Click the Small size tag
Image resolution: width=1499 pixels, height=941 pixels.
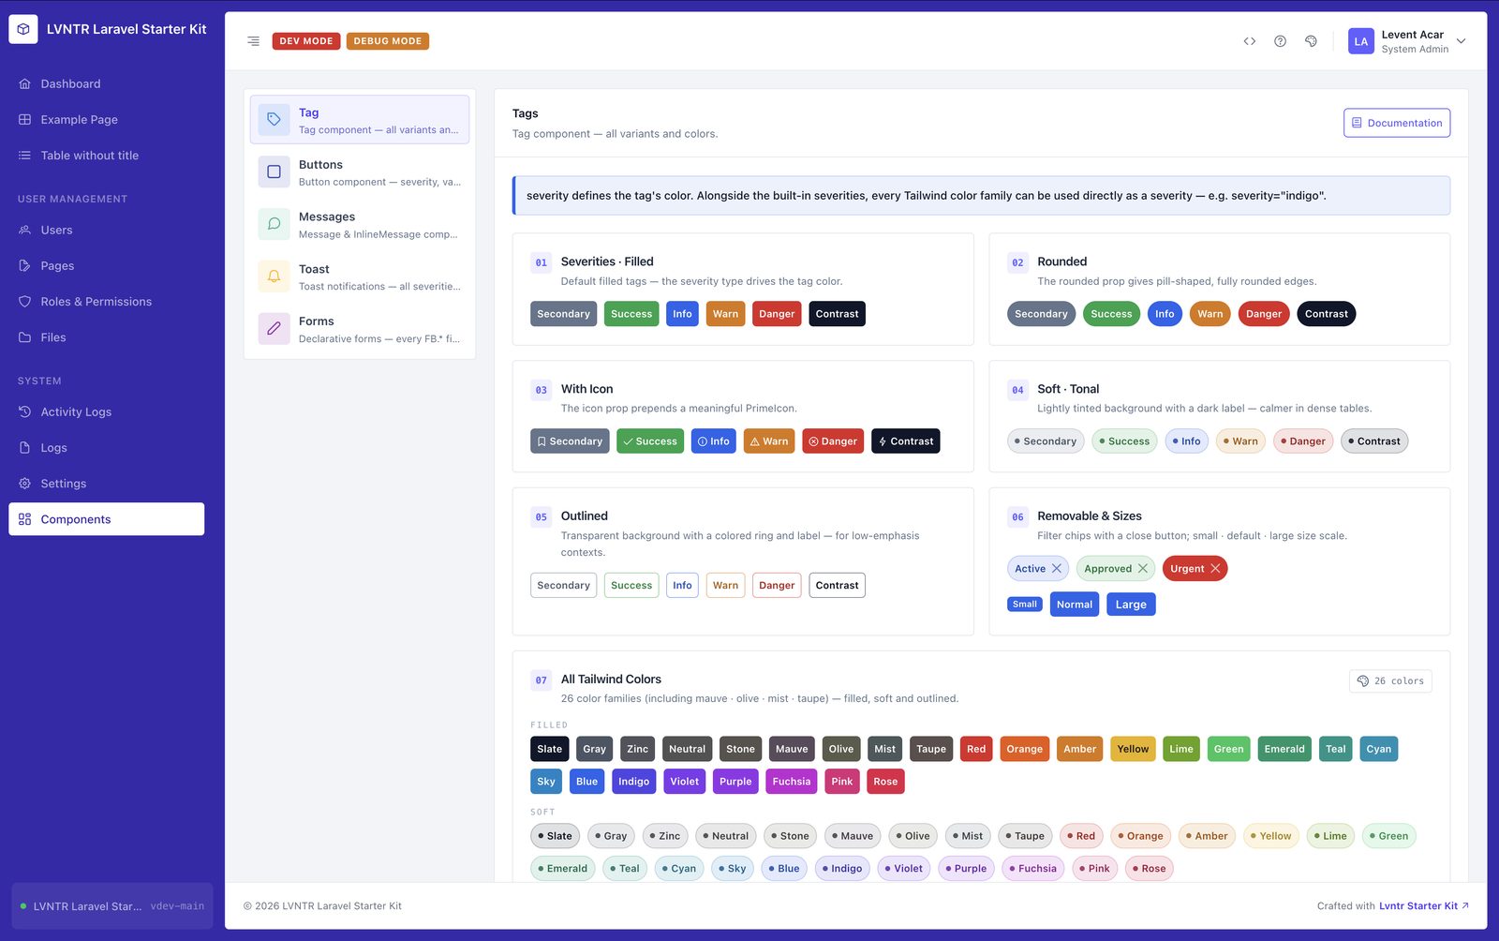(x=1025, y=605)
